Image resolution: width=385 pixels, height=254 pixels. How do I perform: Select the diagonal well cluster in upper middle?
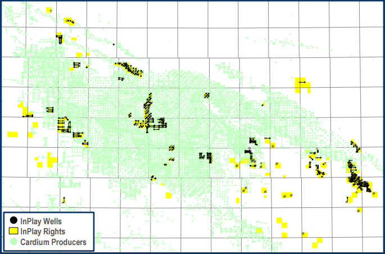130,69
